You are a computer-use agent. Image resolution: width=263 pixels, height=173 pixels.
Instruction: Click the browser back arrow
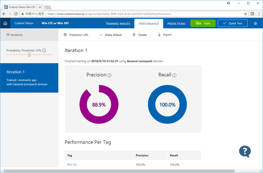click(4, 14)
